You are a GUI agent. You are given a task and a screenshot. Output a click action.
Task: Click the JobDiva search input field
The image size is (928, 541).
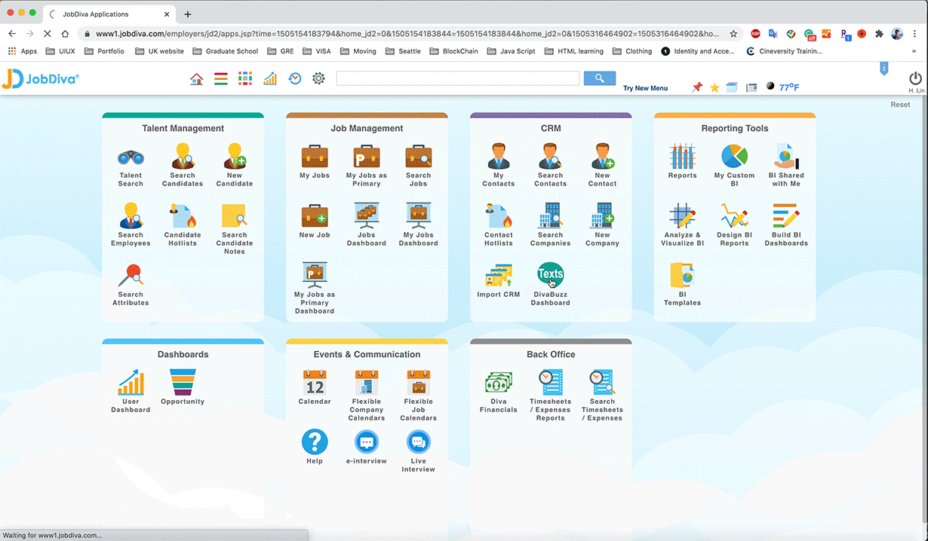tap(458, 78)
